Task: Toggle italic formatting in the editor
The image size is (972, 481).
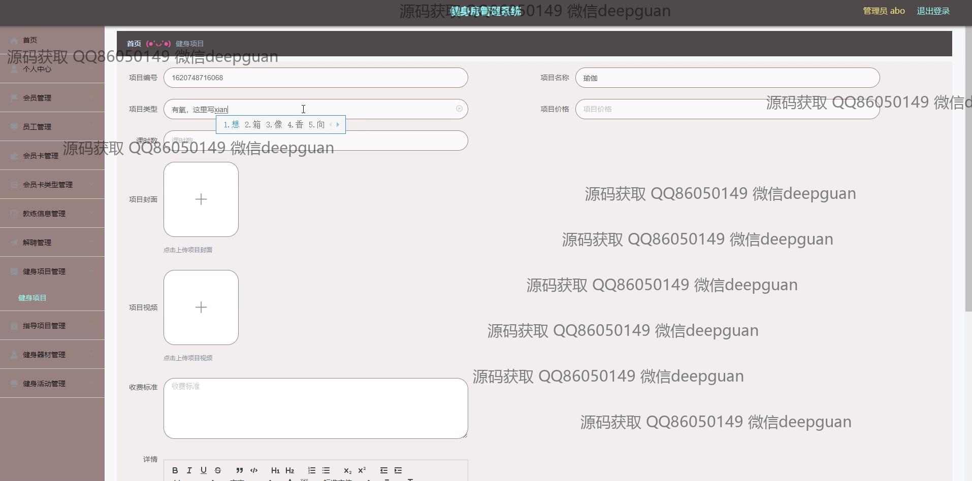Action: tap(189, 470)
